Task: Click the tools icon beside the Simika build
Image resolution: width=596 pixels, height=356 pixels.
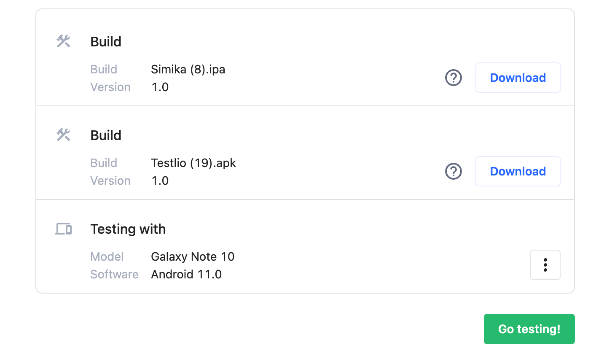Action: pos(63,41)
